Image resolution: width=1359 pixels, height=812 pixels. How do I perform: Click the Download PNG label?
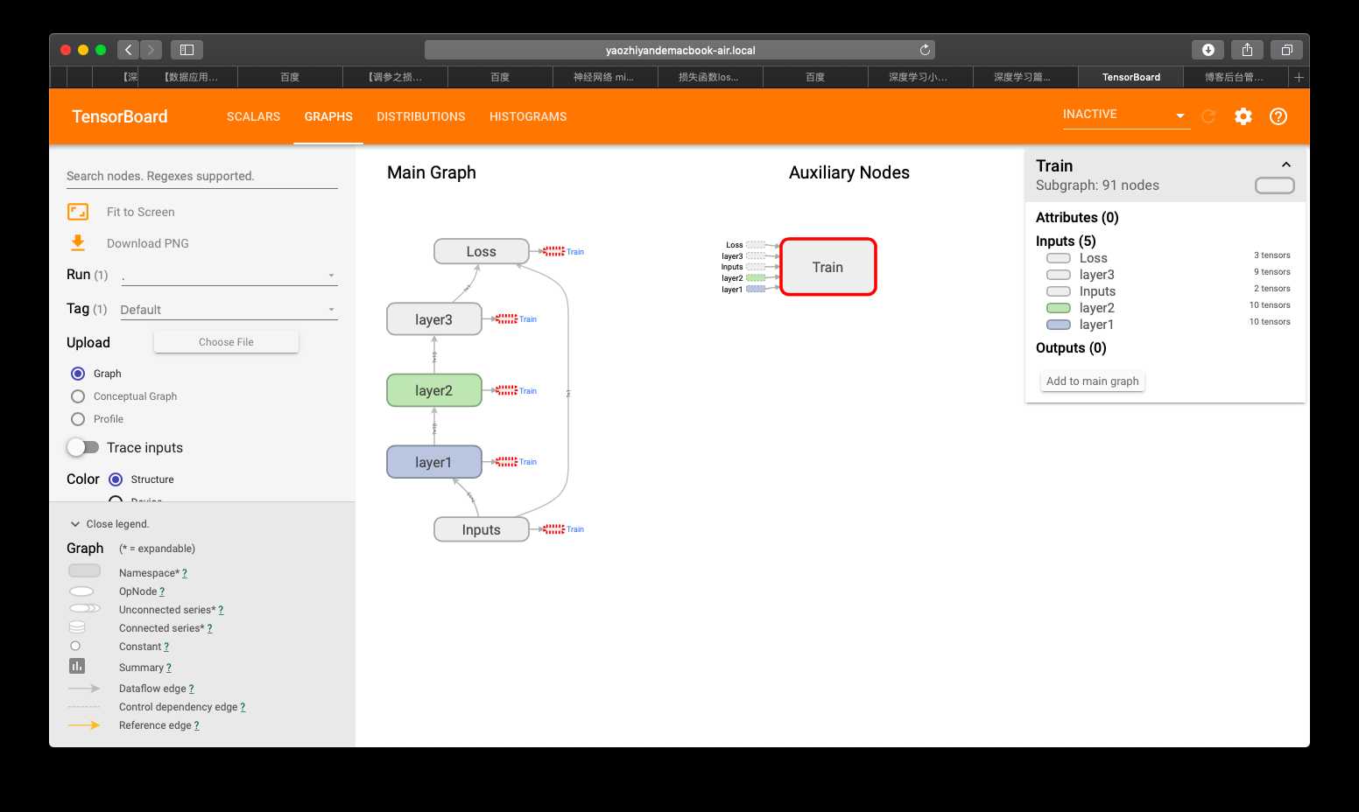(148, 243)
